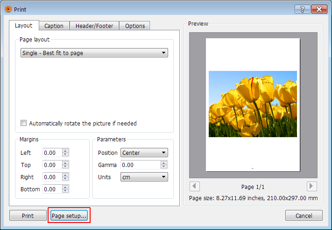Open the Caption tab
Viewport: 332px width, 230px height.
54,26
